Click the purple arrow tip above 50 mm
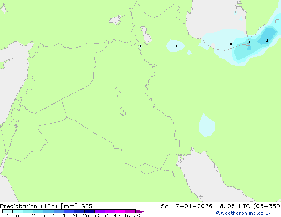The width and height of the screenshot is (281, 217). (140, 211)
